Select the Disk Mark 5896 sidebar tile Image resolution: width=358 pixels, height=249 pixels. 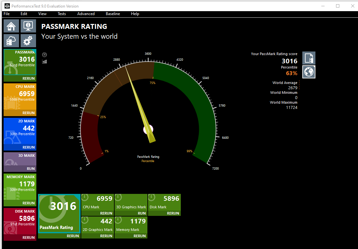click(20, 221)
